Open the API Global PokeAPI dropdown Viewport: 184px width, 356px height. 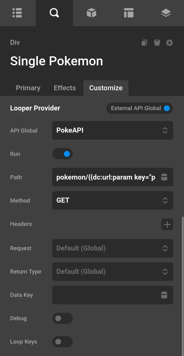pos(112,130)
